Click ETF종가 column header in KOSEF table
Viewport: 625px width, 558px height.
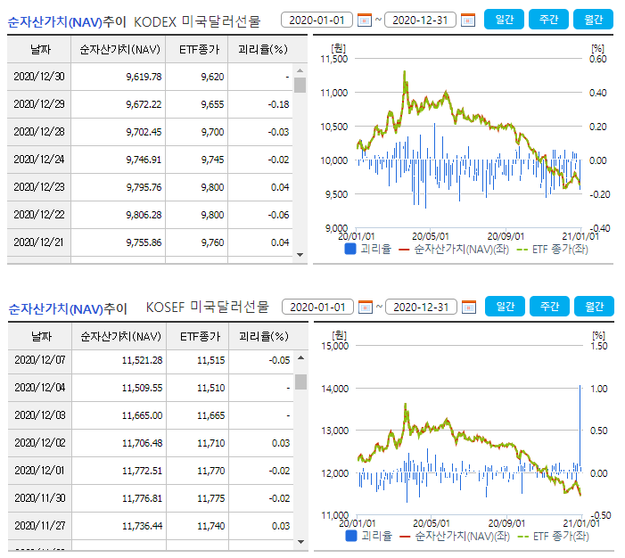[198, 336]
